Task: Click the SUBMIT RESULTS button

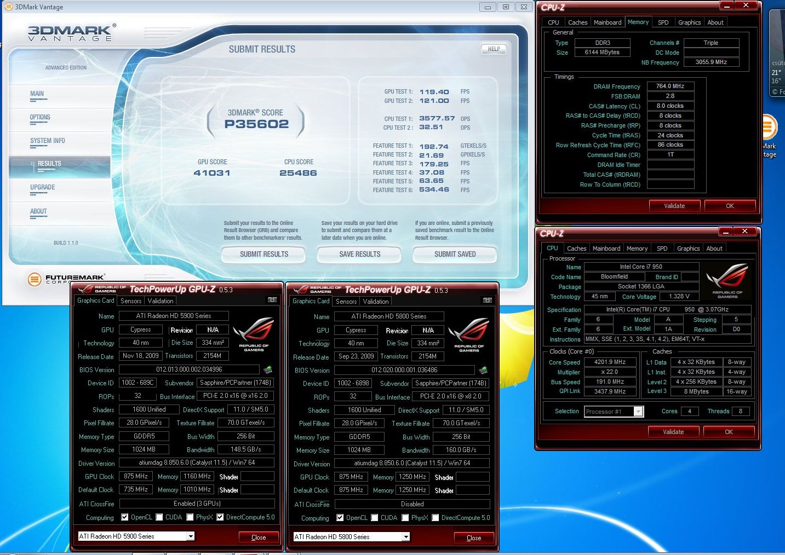Action: (x=263, y=255)
